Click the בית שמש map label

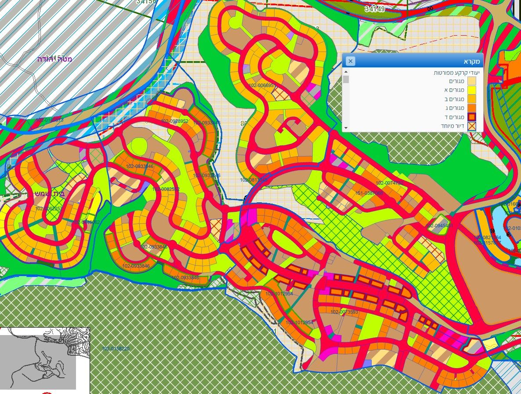coord(50,193)
